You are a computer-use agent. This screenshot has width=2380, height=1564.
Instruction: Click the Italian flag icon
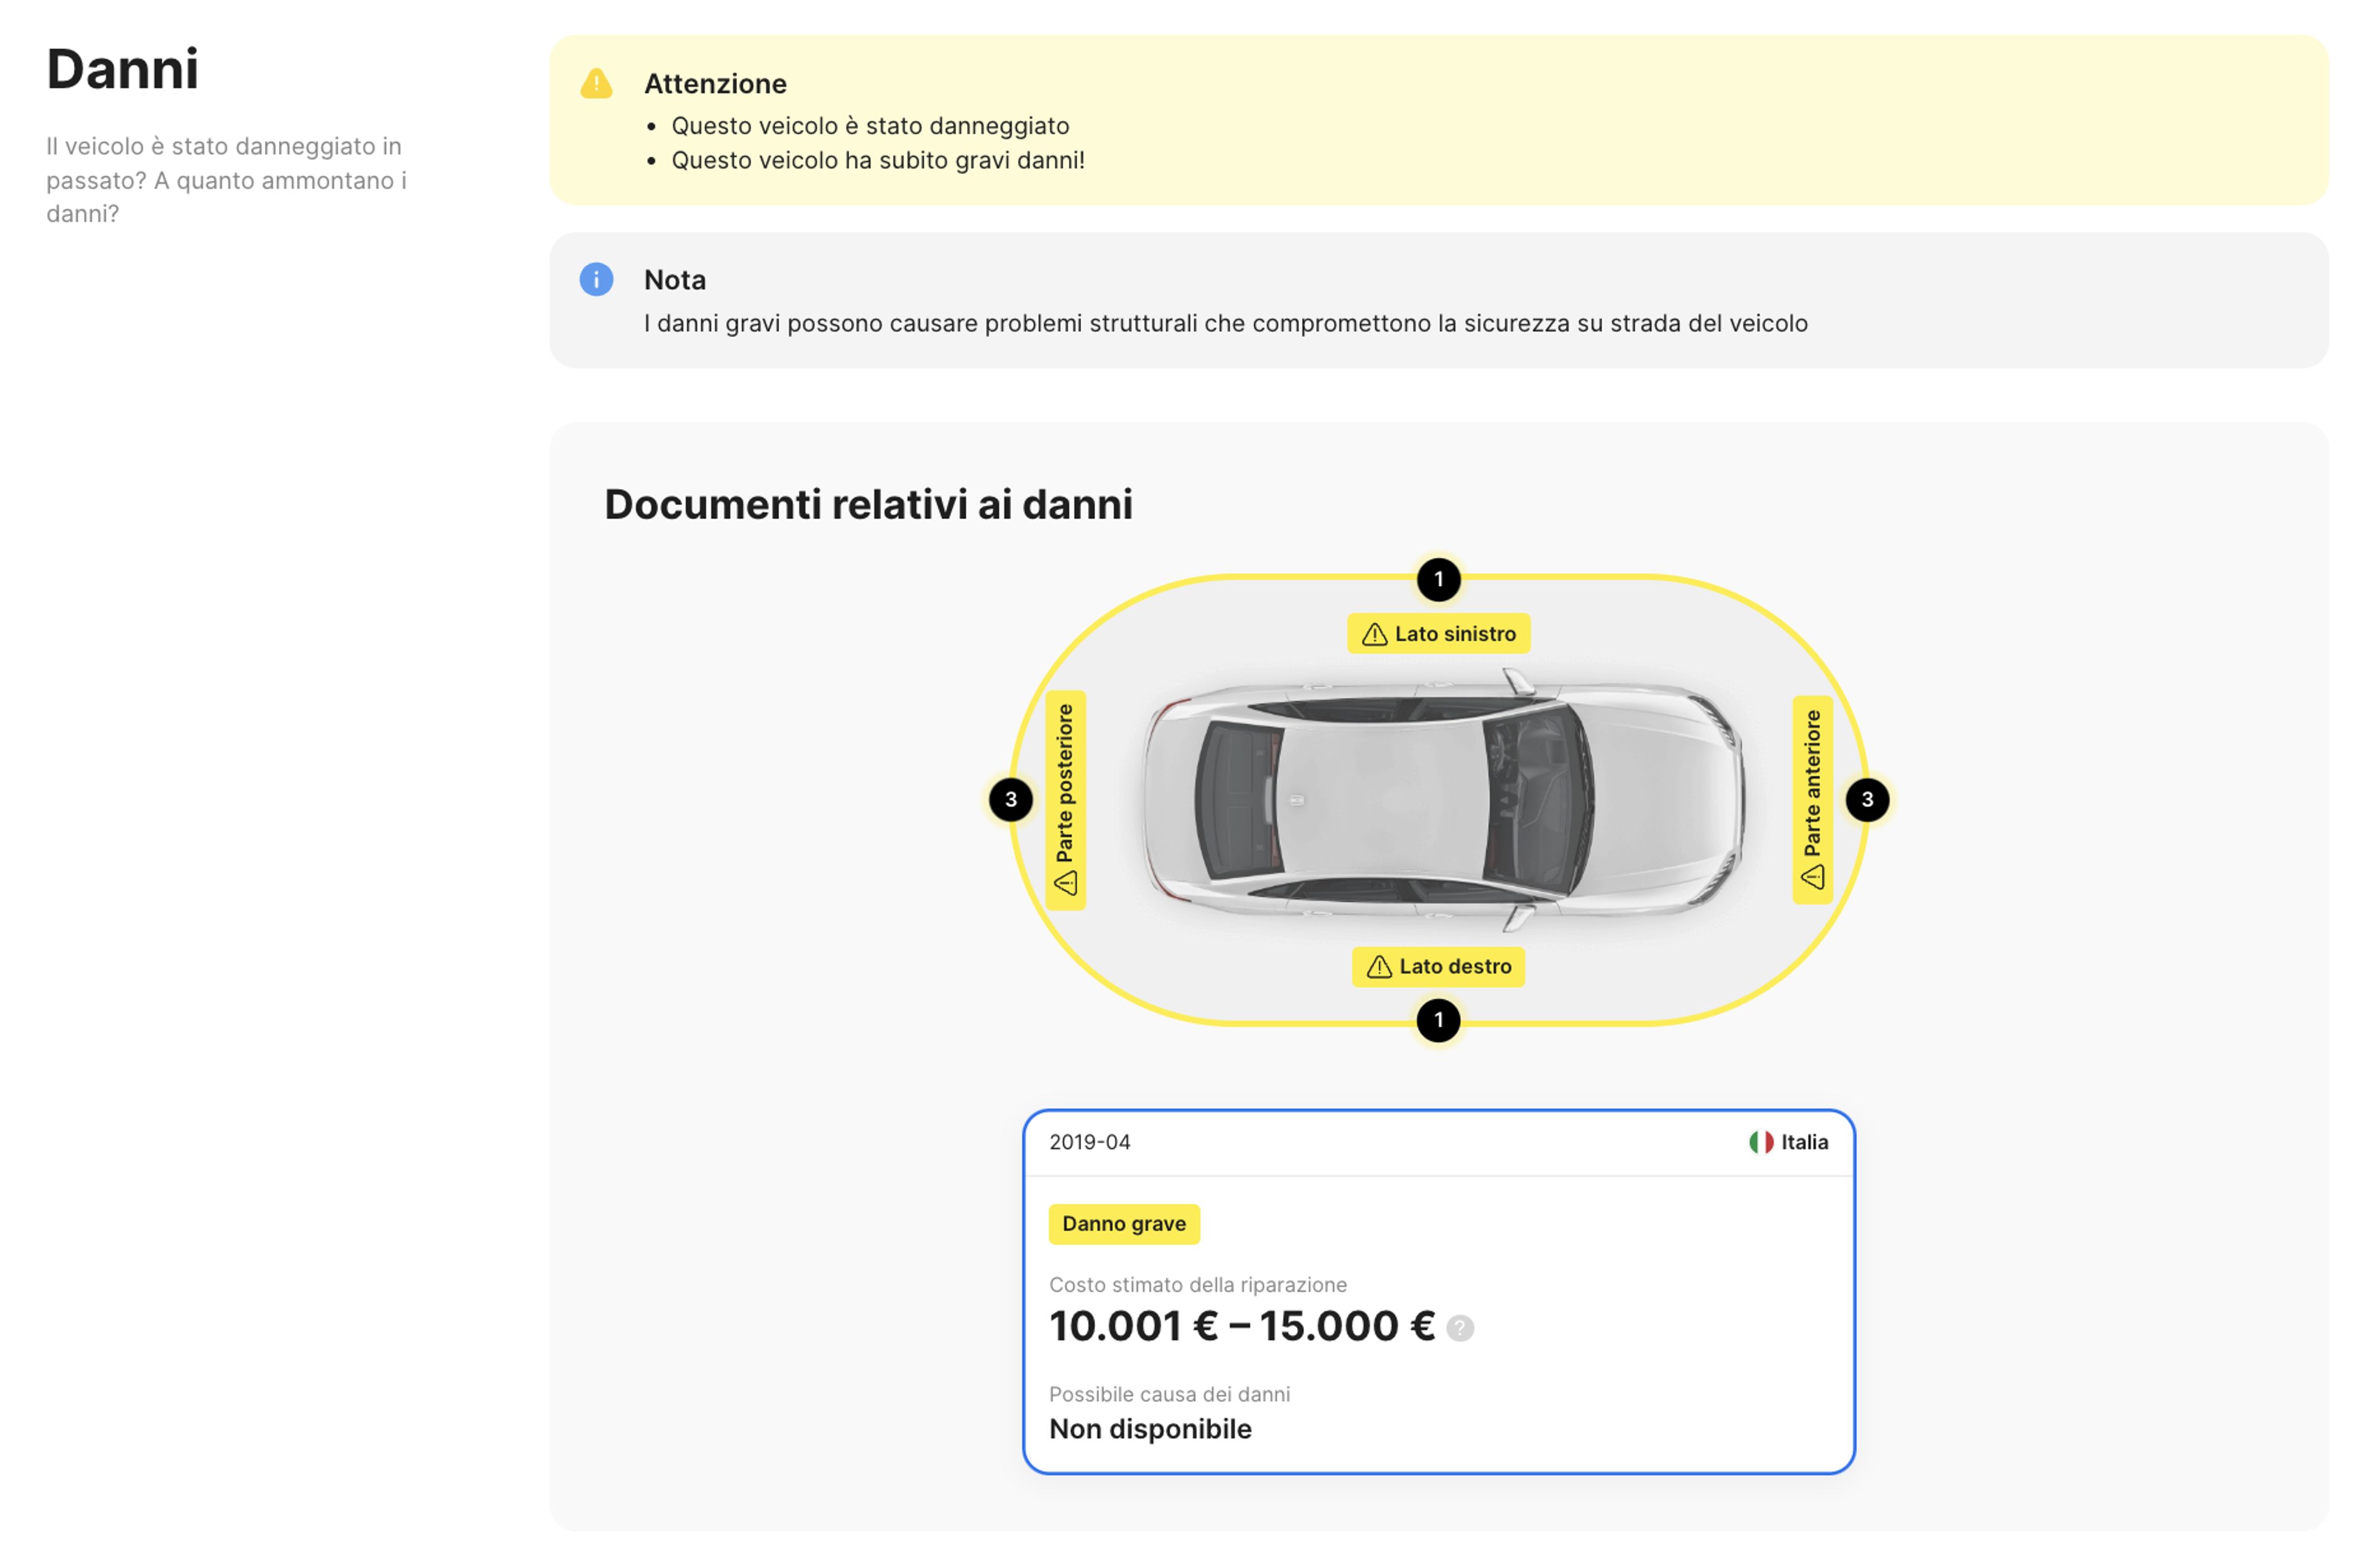[1760, 1142]
